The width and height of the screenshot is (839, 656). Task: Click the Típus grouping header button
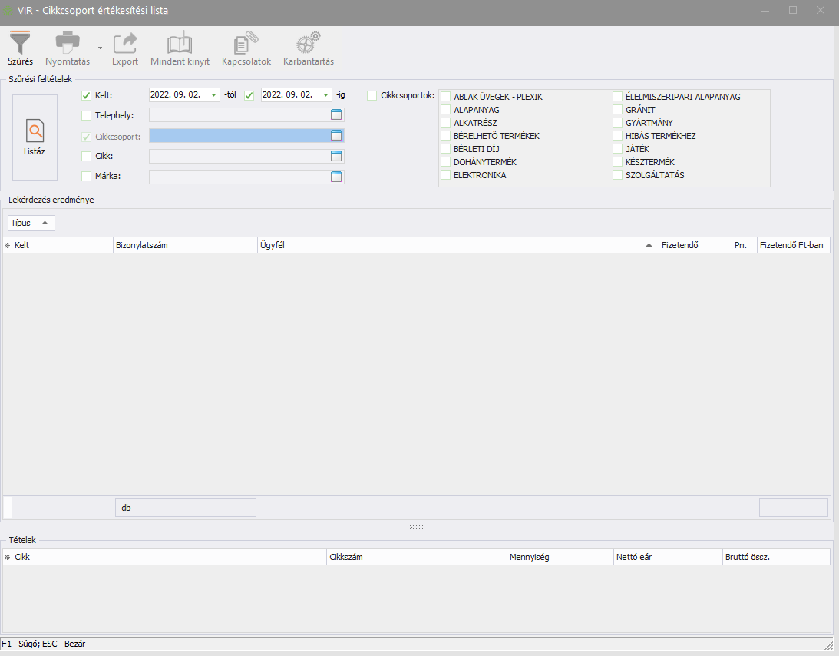(31, 223)
